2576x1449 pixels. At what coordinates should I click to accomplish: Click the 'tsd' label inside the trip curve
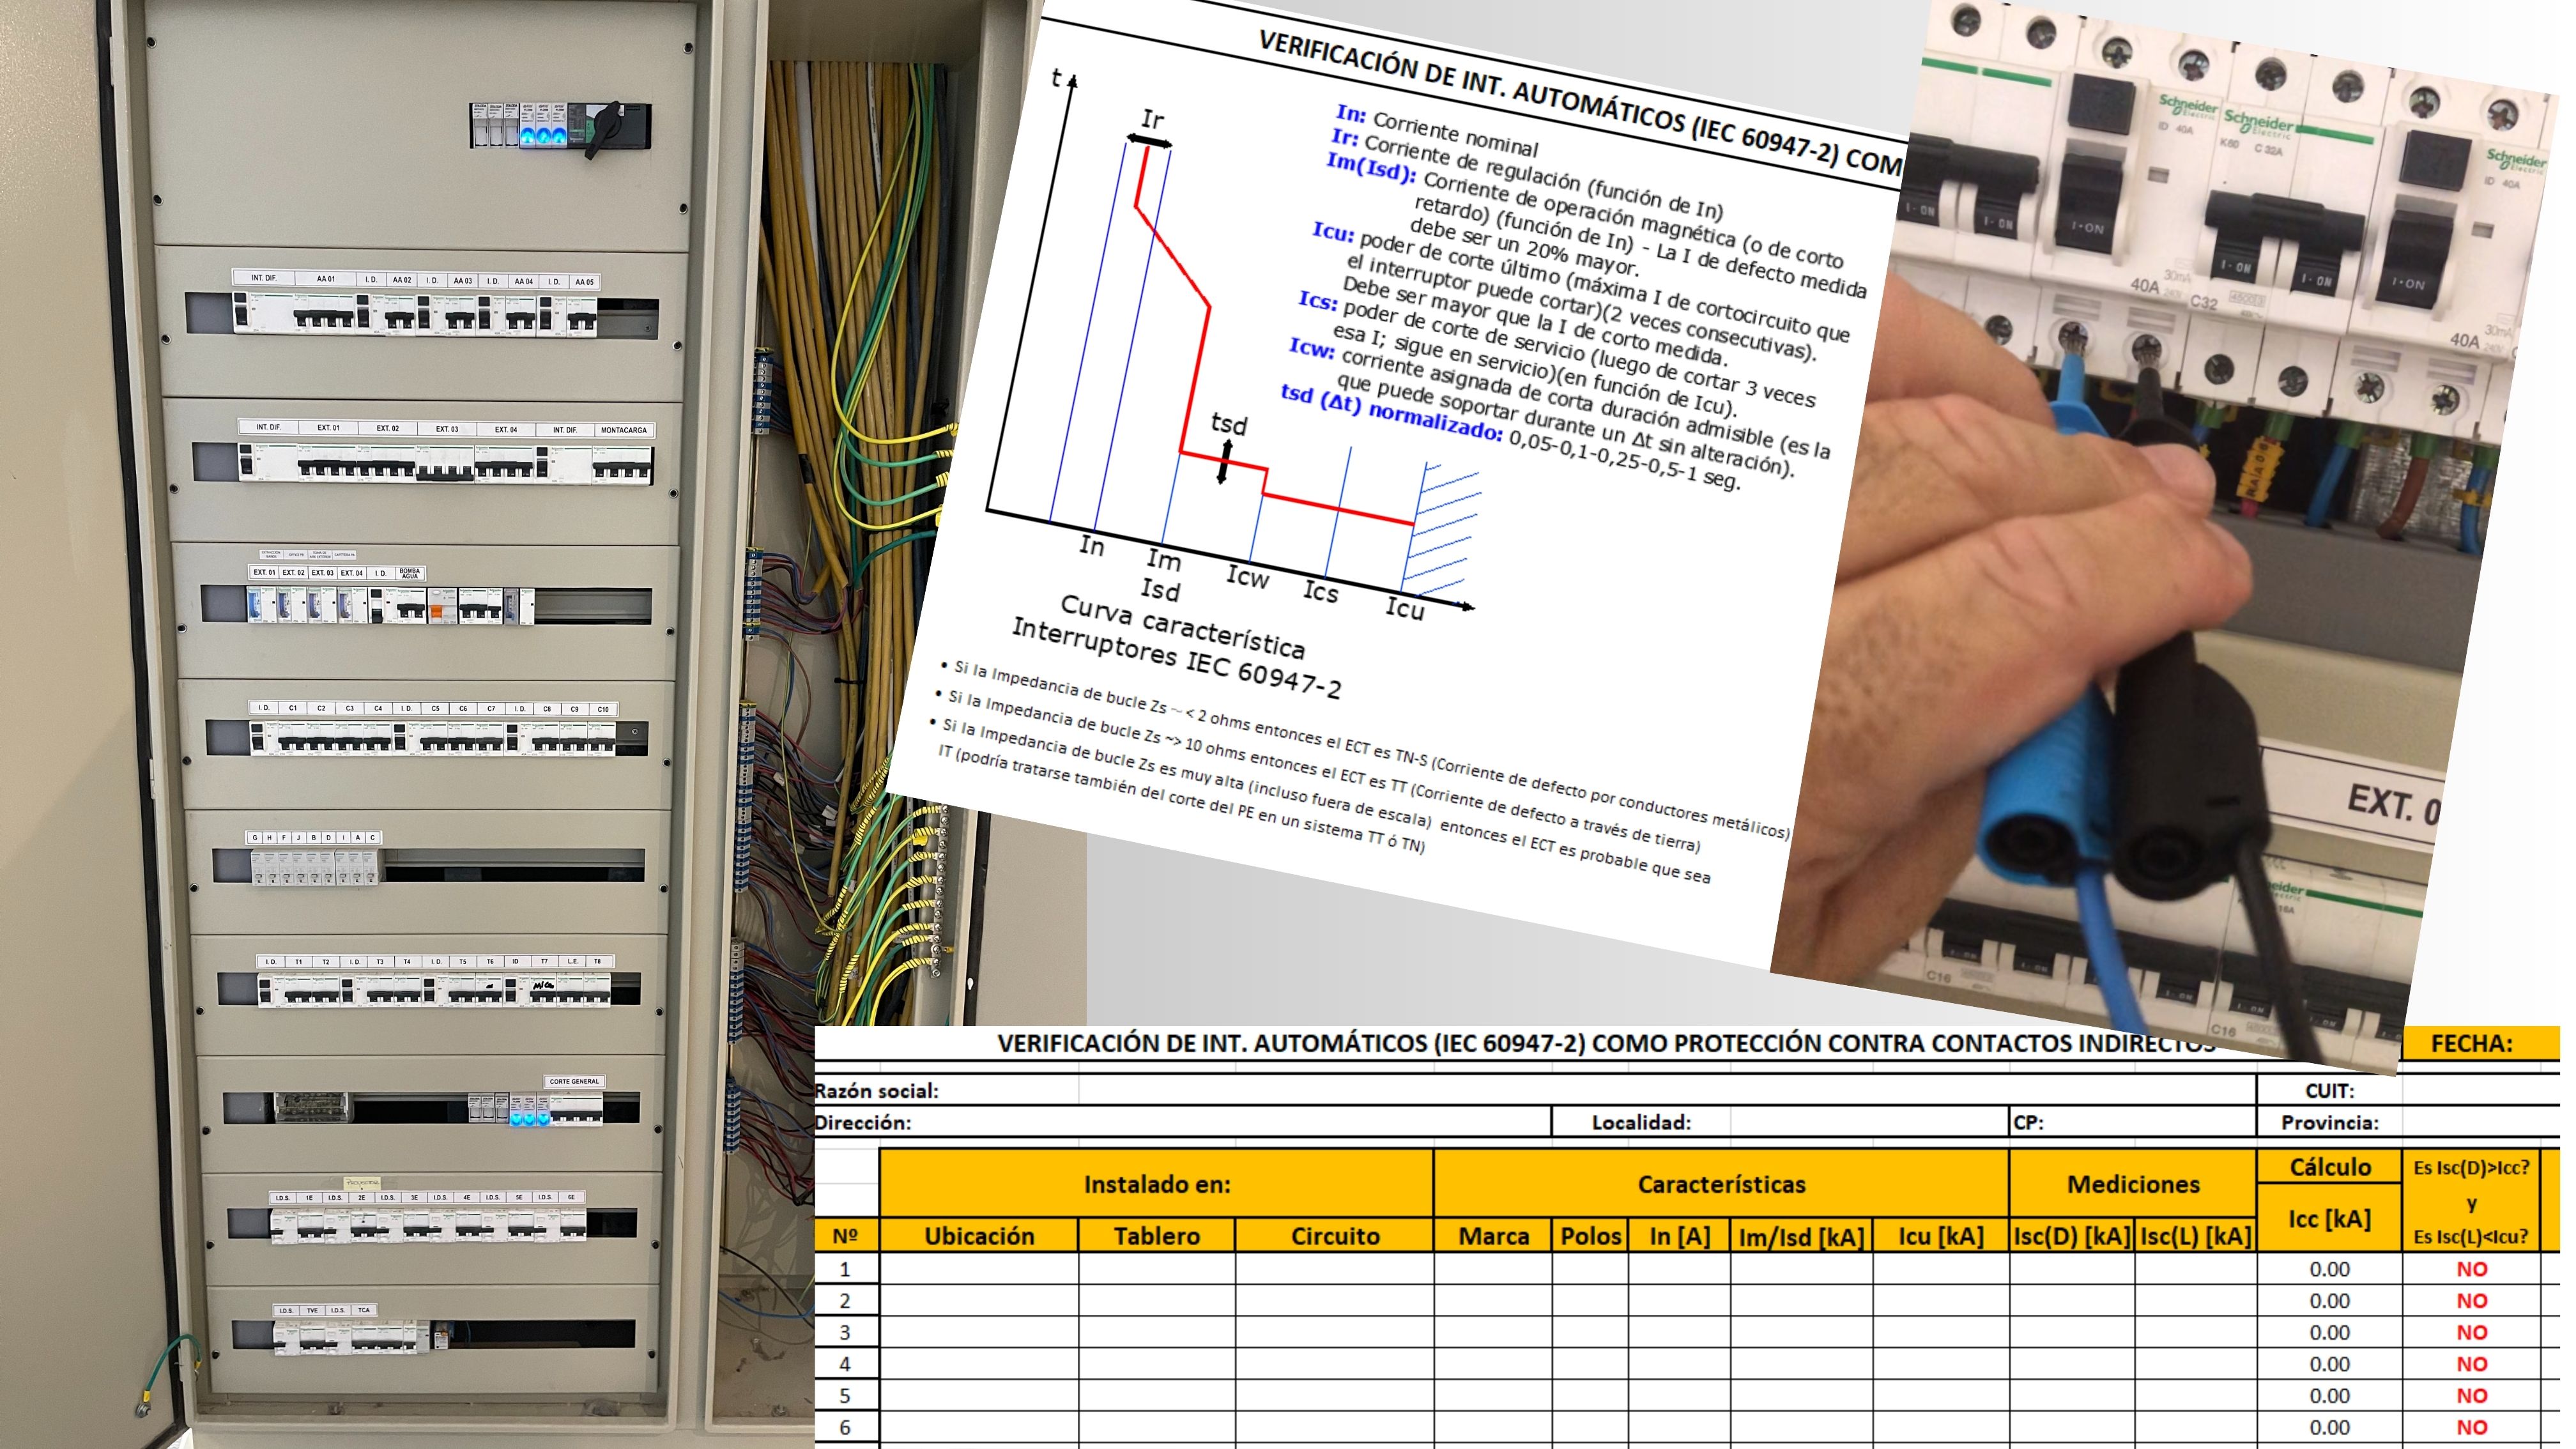pyautogui.click(x=1229, y=424)
